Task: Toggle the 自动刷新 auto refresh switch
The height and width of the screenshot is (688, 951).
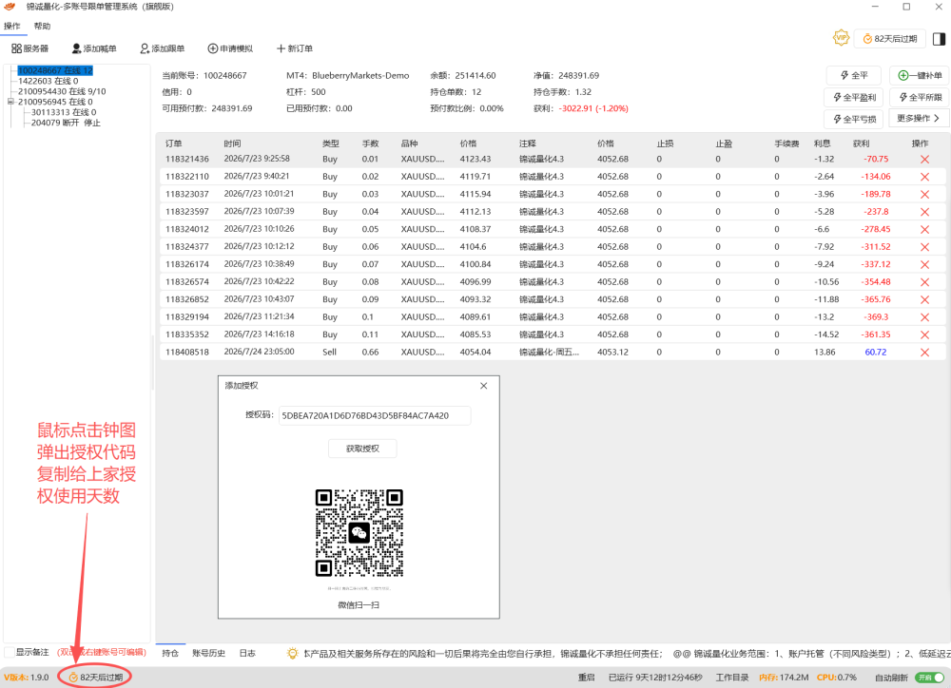Action: click(929, 678)
